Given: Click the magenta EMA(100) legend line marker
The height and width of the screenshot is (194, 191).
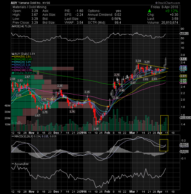Looking at the screenshot, I should point(13,70).
